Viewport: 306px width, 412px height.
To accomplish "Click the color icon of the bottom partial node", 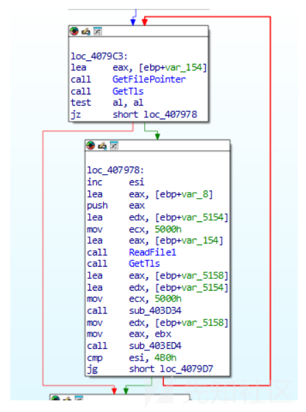I will pyautogui.click(x=56, y=398).
